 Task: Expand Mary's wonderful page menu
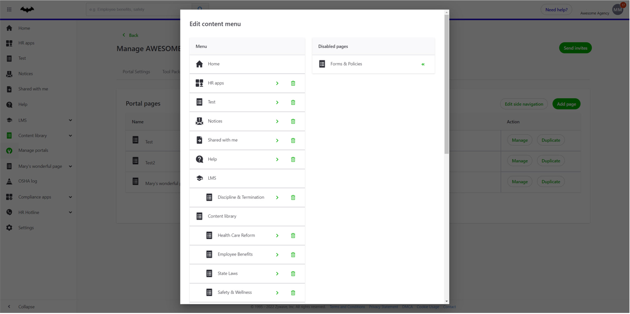click(70, 166)
